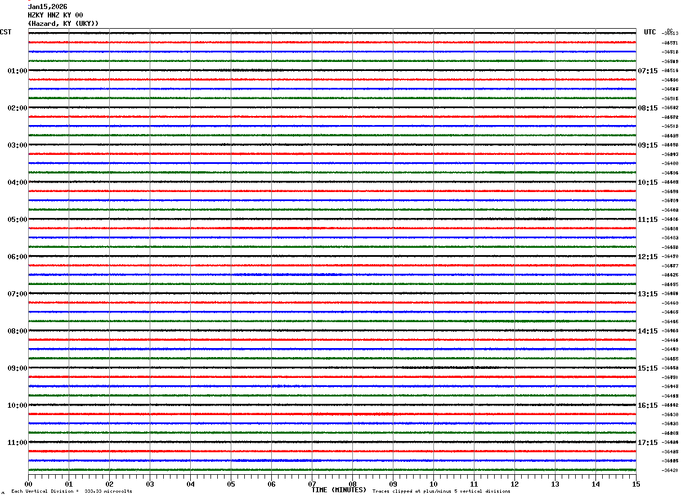This screenshot has width=681, height=499.
Task: Select the station code "HZKY HNZ KY 00"
Action: click(56, 15)
